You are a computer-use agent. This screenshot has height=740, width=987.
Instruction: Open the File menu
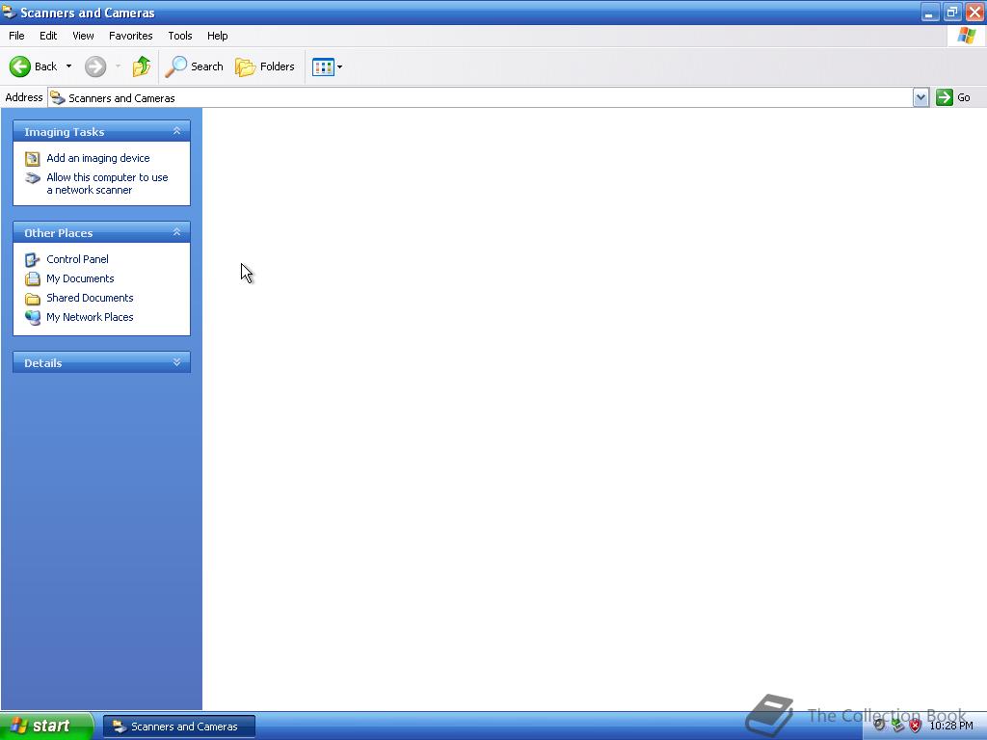[16, 36]
